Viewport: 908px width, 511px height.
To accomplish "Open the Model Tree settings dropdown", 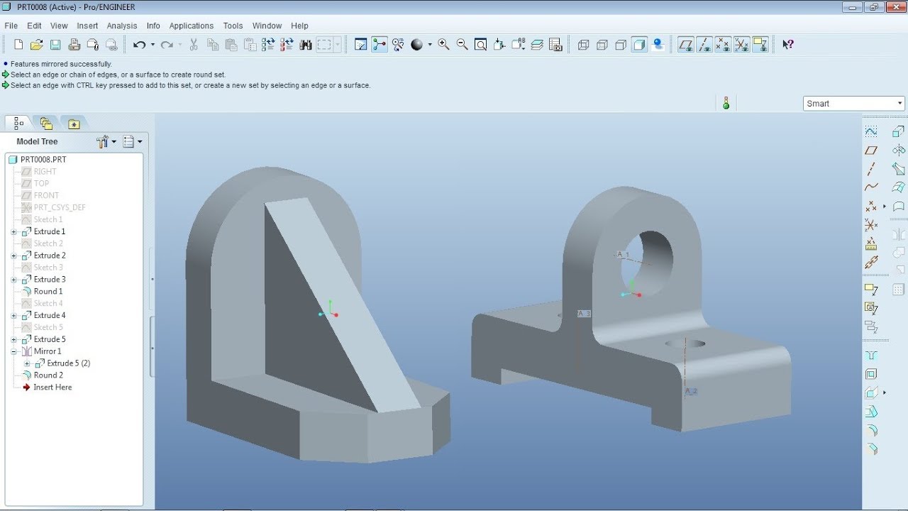I will 106,142.
